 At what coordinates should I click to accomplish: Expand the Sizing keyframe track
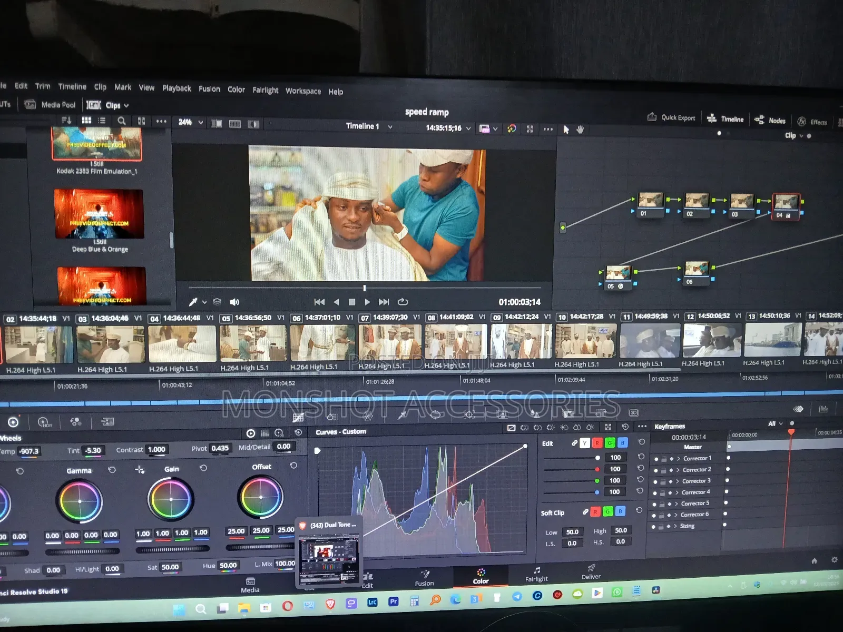click(675, 526)
